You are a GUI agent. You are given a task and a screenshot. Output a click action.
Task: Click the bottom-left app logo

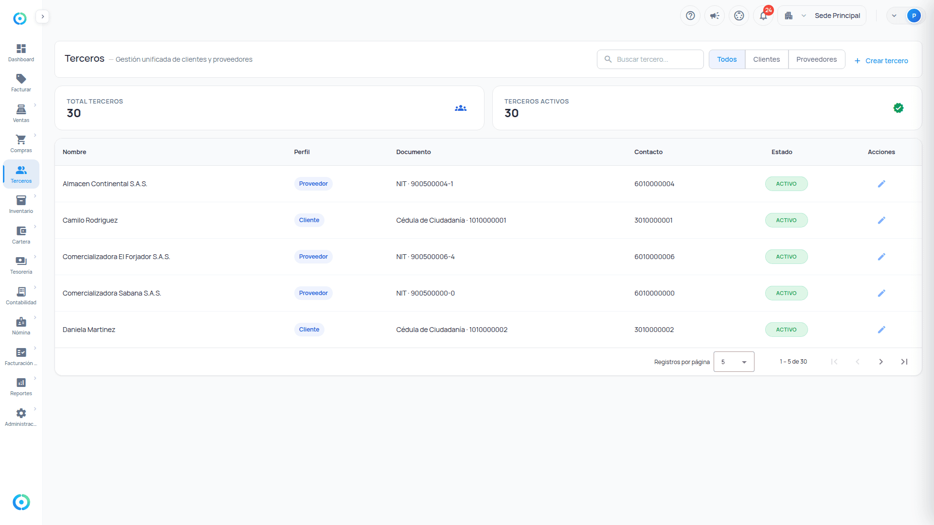(21, 502)
